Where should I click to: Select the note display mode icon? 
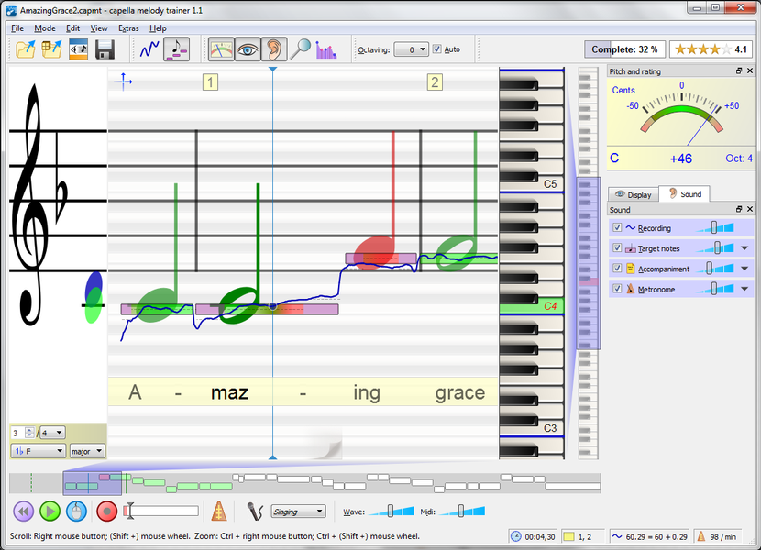(176, 49)
